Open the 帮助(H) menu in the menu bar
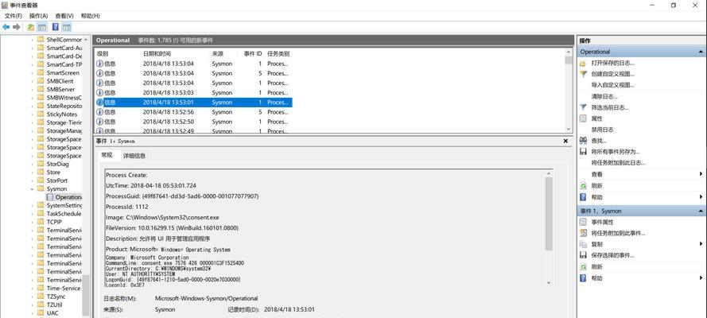Viewport: 707px width, 318px height. pyautogui.click(x=90, y=16)
